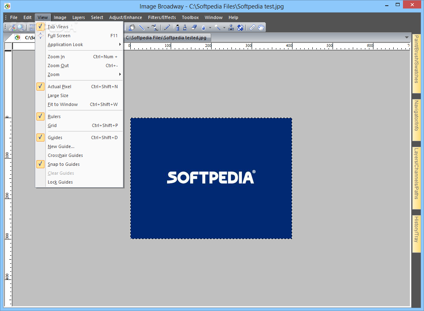Open the Layers menu

point(78,17)
